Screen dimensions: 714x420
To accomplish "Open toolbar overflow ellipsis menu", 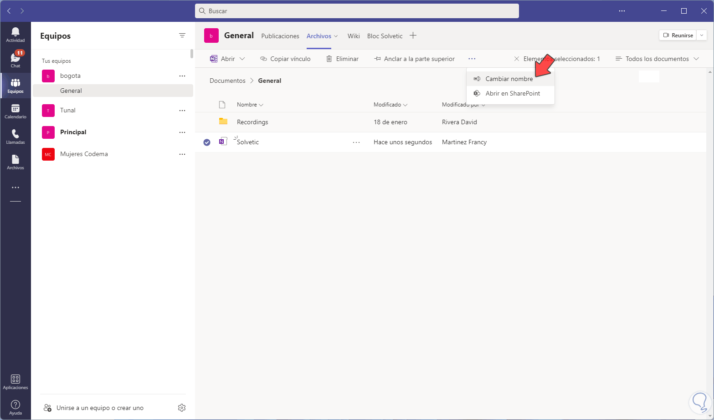I will pyautogui.click(x=472, y=59).
